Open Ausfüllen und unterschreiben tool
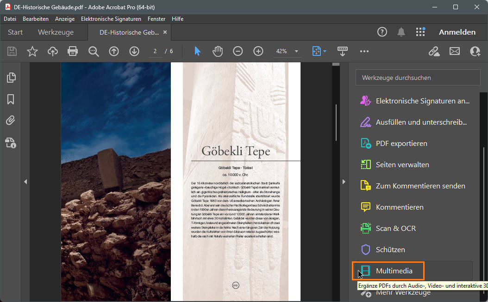This screenshot has width=488, height=302. 414,122
